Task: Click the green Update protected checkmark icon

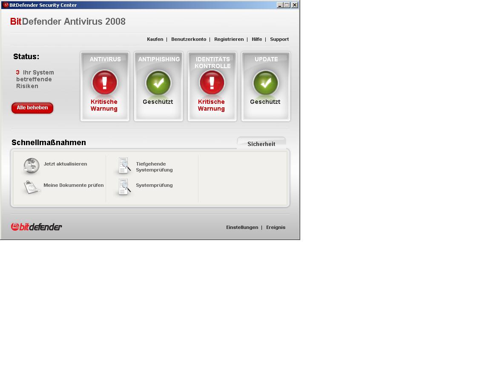Action: [266, 83]
